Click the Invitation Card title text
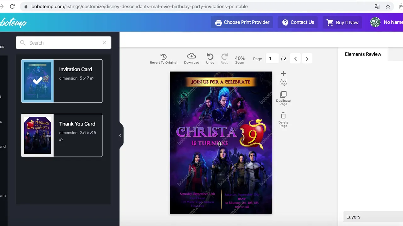 click(76, 69)
